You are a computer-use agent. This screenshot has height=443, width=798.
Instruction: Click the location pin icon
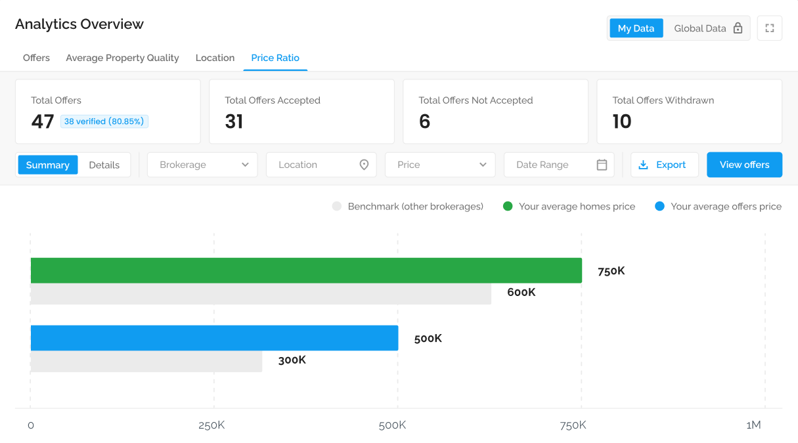(x=364, y=165)
